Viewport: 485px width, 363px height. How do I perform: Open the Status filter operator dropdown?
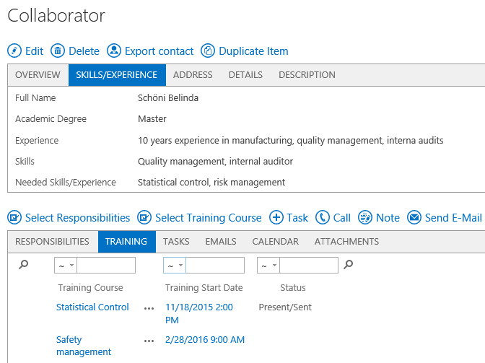coord(268,266)
